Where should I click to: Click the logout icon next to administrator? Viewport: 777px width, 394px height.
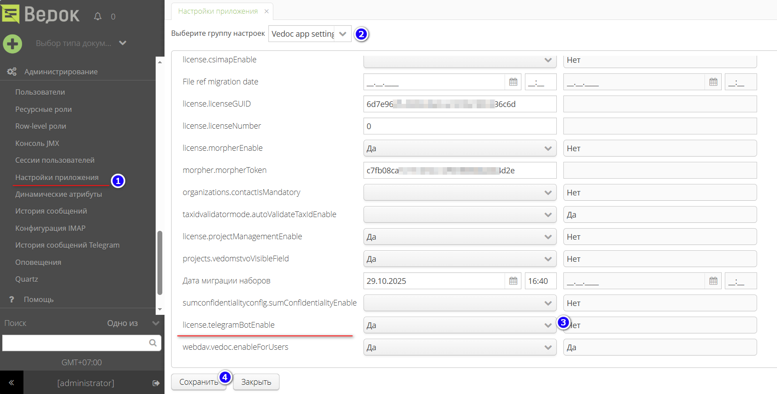(x=156, y=383)
